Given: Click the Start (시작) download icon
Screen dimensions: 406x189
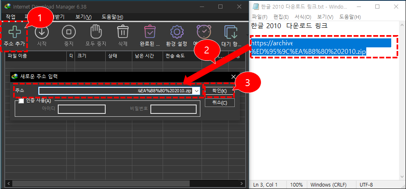Looking at the screenshot, I should click(42, 32).
